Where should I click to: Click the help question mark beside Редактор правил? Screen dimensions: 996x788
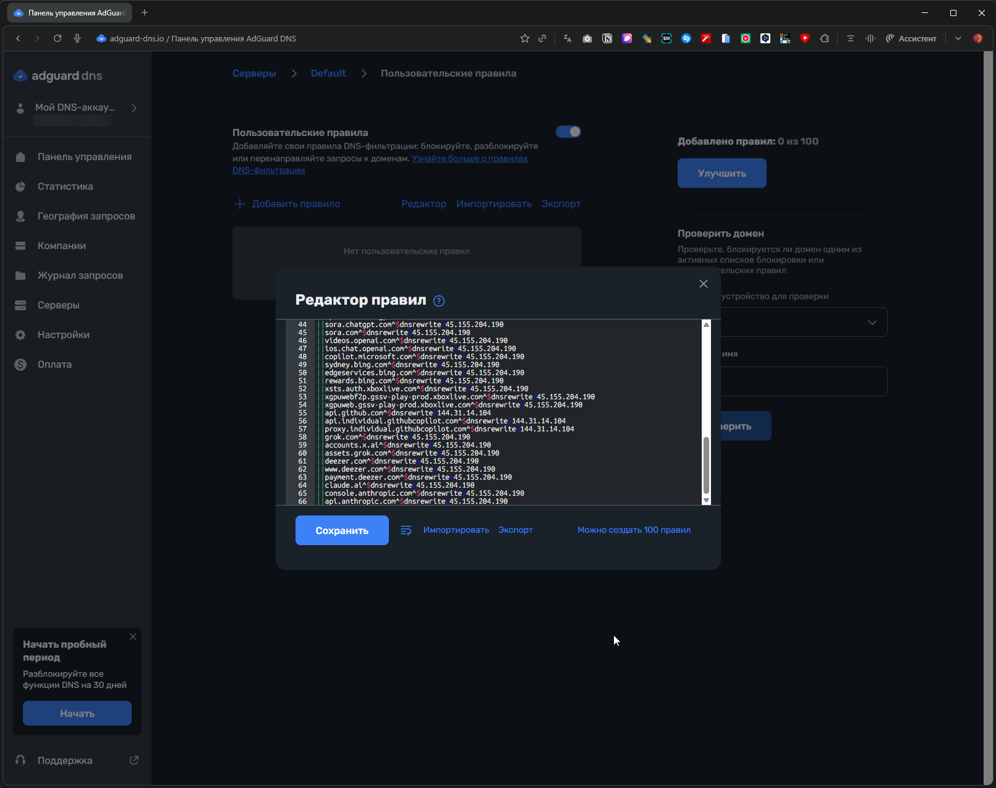tap(439, 301)
